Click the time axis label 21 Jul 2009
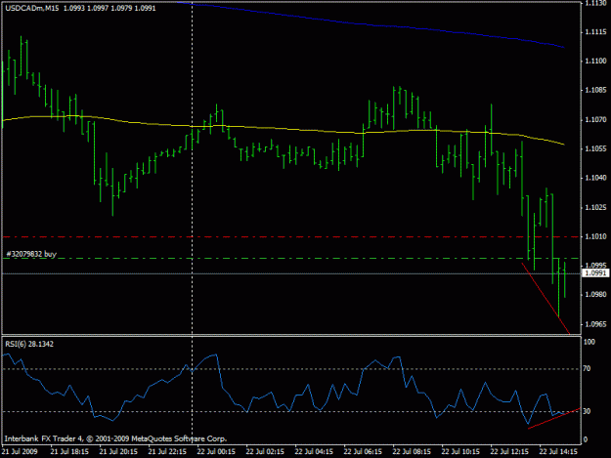 tap(20, 451)
